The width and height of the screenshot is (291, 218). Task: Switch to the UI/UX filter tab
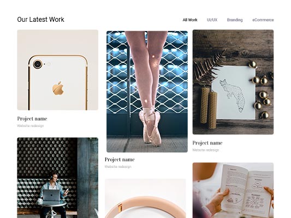(x=212, y=20)
